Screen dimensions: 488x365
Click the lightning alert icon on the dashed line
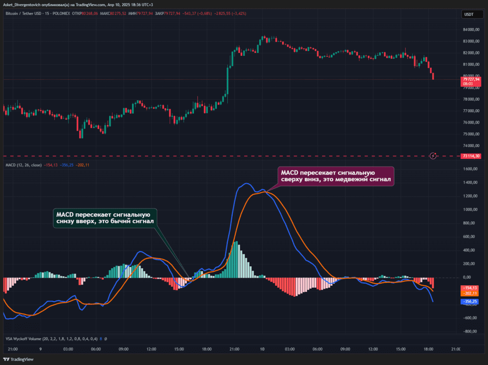click(433, 156)
